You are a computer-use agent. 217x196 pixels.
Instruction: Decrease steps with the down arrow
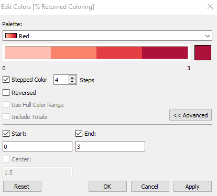point(72,82)
